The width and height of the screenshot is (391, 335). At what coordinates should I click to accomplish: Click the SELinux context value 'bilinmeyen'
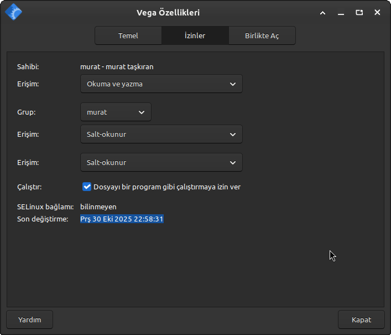pyautogui.click(x=98, y=207)
